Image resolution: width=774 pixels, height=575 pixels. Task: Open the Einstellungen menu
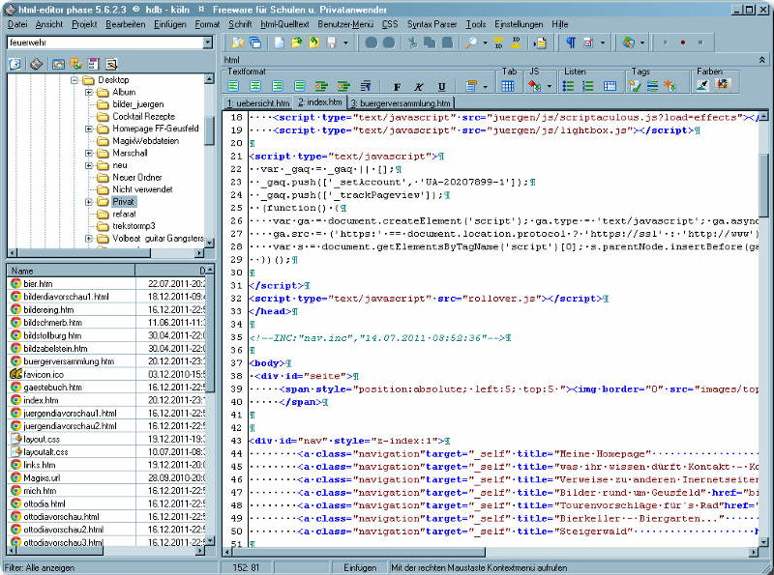(x=519, y=24)
